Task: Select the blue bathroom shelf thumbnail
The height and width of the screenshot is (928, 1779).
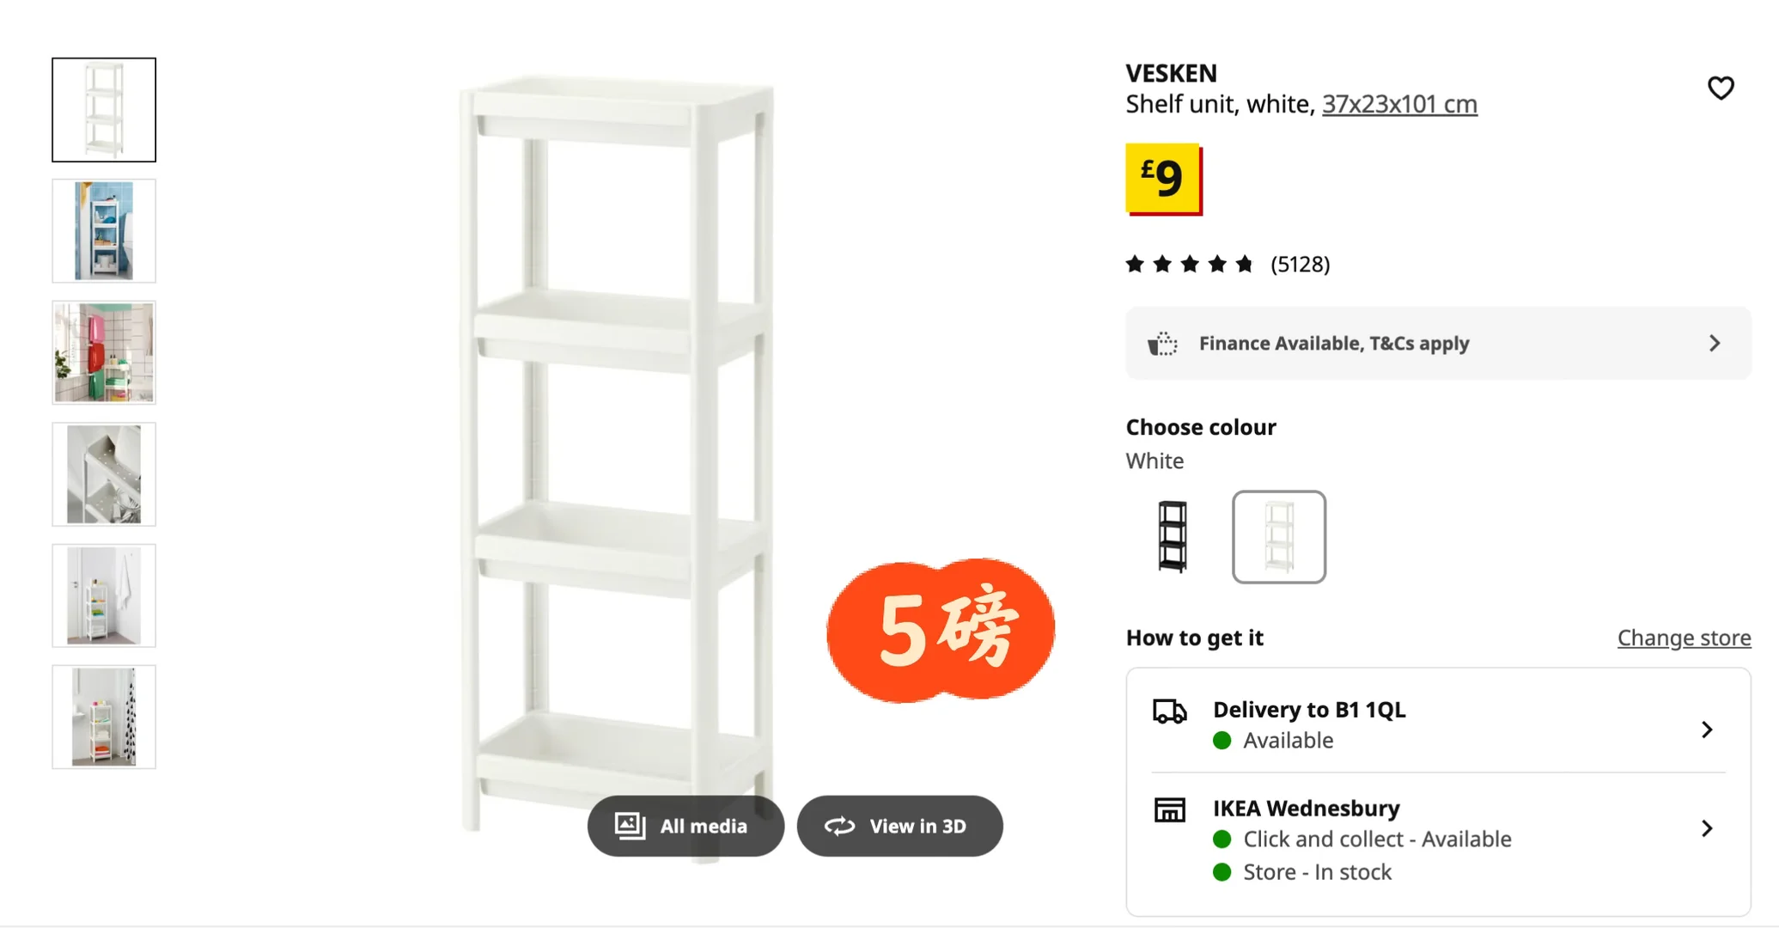Action: click(x=104, y=231)
